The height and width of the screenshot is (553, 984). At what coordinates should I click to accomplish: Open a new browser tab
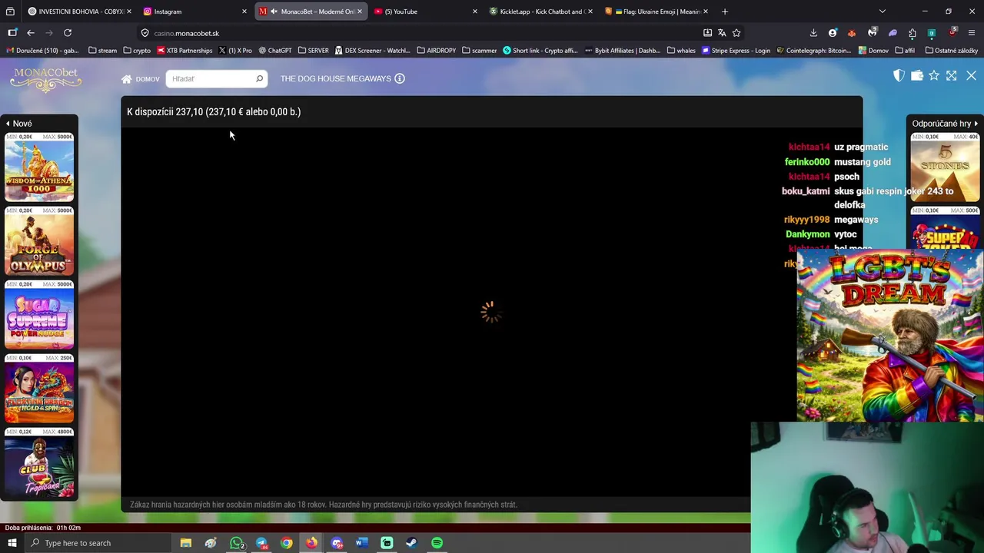[x=724, y=12]
